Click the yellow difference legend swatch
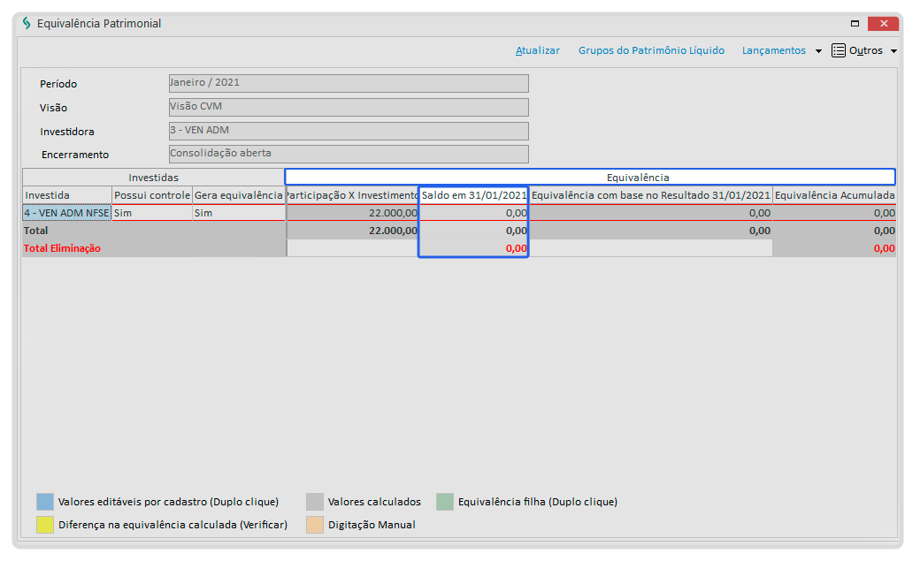This screenshot has height=561, width=920. 45,525
